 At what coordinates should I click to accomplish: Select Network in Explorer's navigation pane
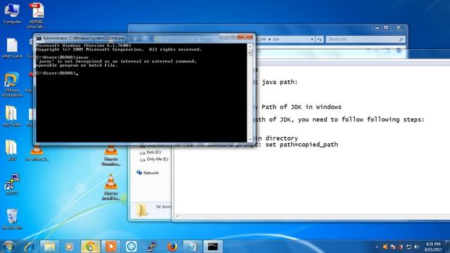[x=148, y=173]
